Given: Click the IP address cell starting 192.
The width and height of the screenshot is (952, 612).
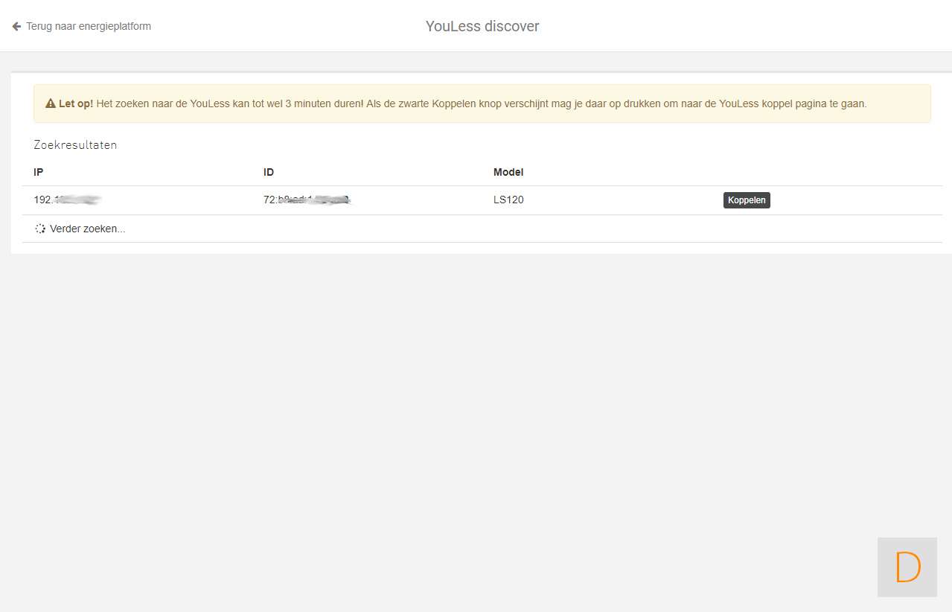Looking at the screenshot, I should point(68,200).
